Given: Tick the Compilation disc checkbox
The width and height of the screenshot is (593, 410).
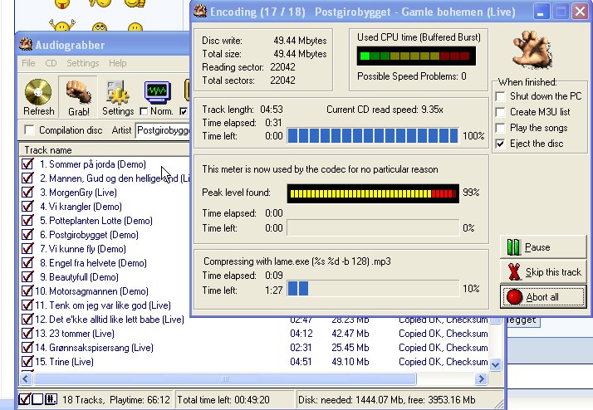Looking at the screenshot, I should pos(29,130).
